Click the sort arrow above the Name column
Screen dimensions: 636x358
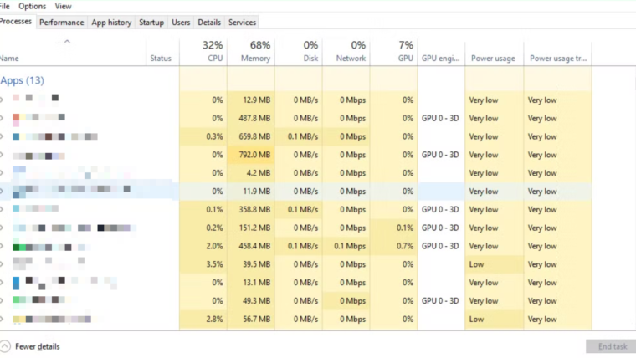coord(67,42)
